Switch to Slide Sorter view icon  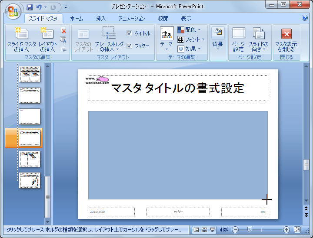point(204,230)
